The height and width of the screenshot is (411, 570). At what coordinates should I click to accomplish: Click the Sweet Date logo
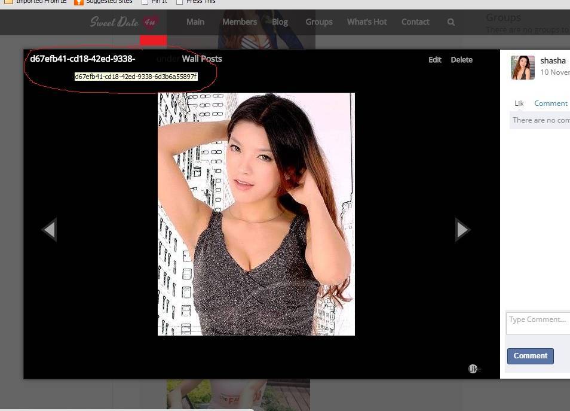(x=124, y=22)
